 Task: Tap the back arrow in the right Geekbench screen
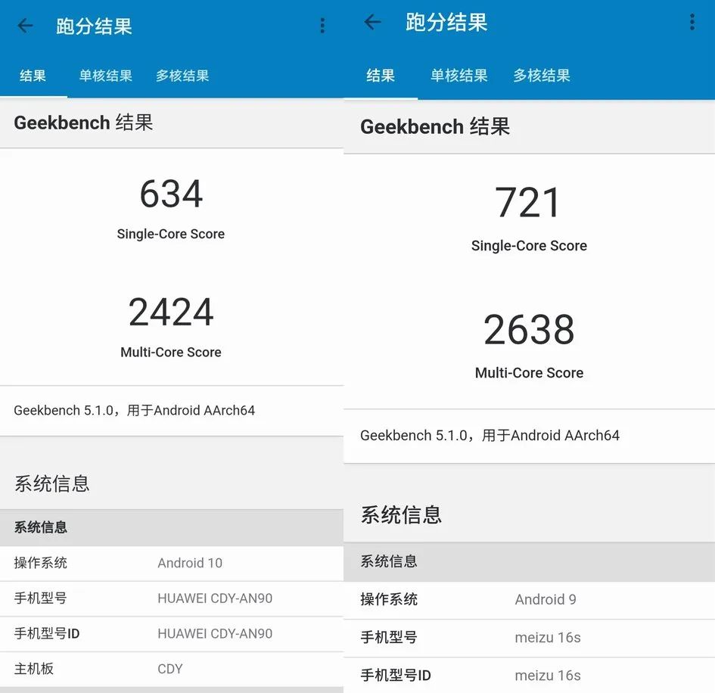point(372,22)
